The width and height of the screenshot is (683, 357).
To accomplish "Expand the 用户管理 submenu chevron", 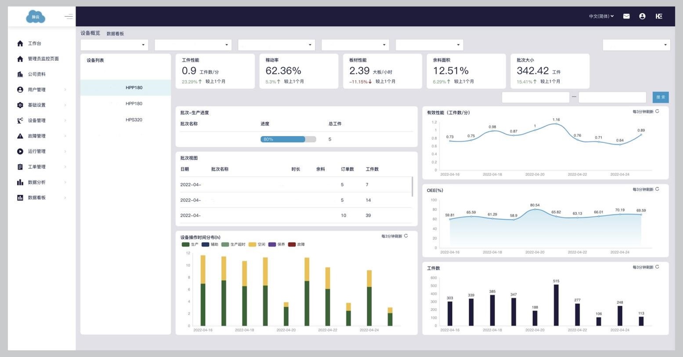I will click(x=65, y=90).
